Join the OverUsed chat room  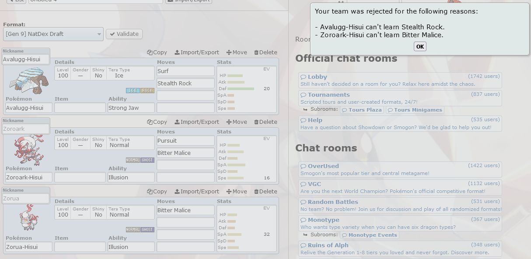[400, 169]
